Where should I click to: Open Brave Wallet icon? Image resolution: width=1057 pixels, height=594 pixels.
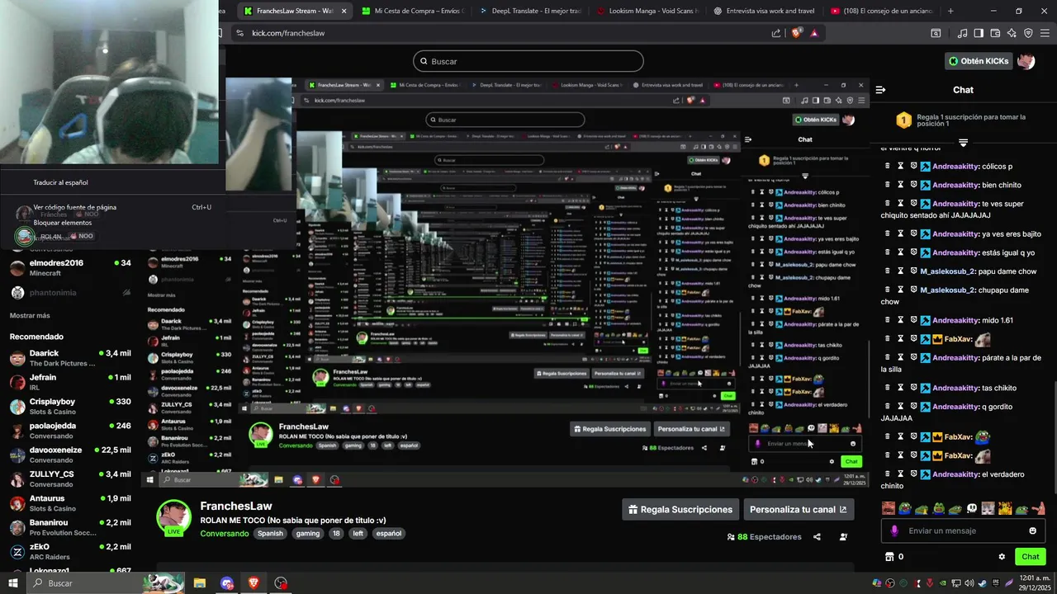995,33
